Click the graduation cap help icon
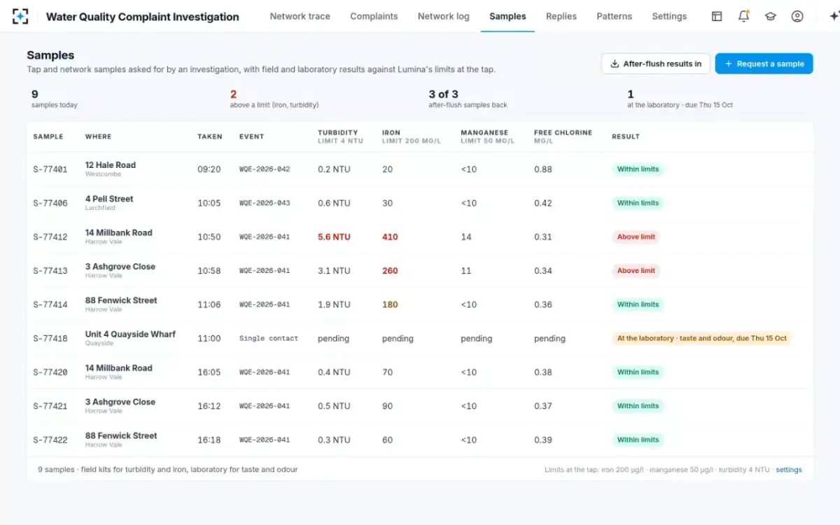The image size is (840, 525). [x=771, y=16]
